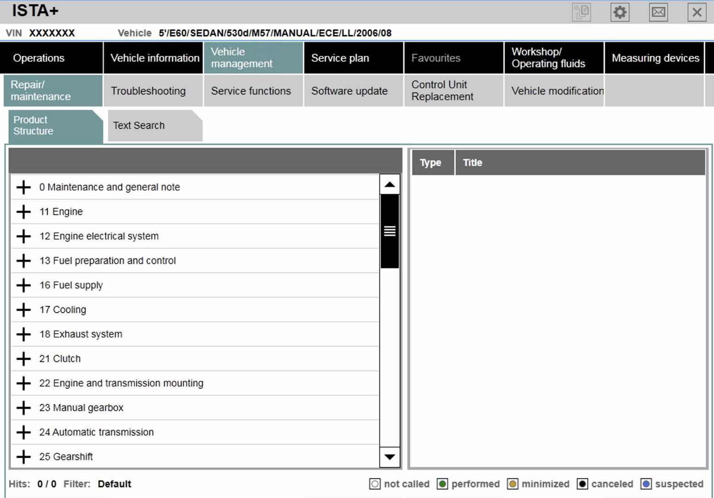Open Workshop/Operating fluids tab
This screenshot has width=714, height=498.
click(x=554, y=58)
